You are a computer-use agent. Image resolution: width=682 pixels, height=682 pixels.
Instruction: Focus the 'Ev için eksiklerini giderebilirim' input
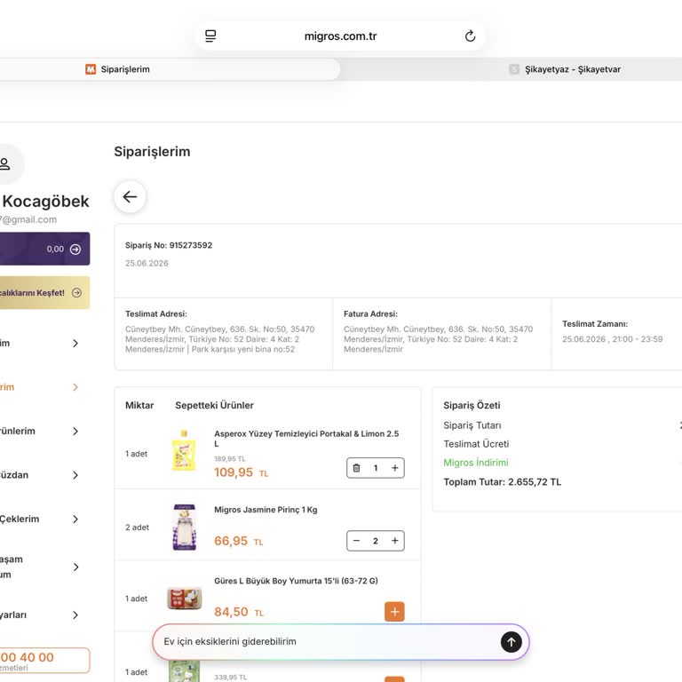click(326, 642)
